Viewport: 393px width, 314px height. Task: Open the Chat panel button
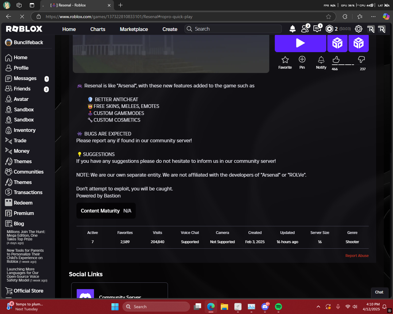[x=379, y=292]
